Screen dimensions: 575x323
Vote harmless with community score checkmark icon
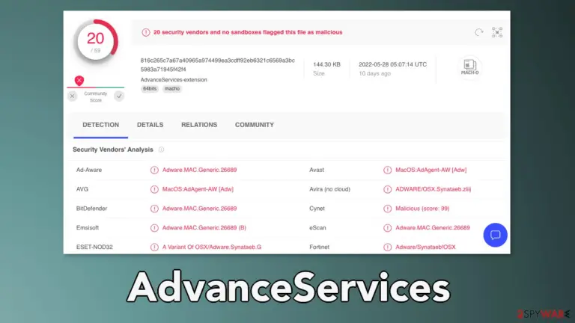pyautogui.click(x=119, y=96)
